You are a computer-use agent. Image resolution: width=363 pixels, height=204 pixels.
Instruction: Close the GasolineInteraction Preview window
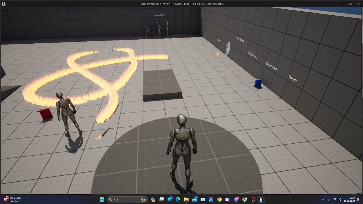pyautogui.click(x=358, y=4)
